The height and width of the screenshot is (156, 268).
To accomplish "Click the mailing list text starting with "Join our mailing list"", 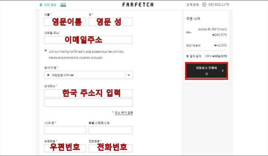I will pyautogui.click(x=86, y=55).
